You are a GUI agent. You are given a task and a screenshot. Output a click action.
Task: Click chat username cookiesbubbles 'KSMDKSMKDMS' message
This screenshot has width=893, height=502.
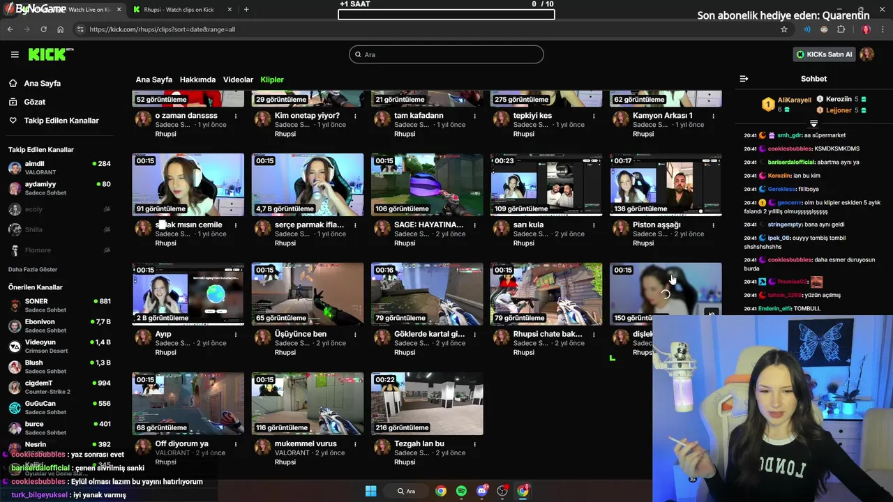(x=790, y=149)
